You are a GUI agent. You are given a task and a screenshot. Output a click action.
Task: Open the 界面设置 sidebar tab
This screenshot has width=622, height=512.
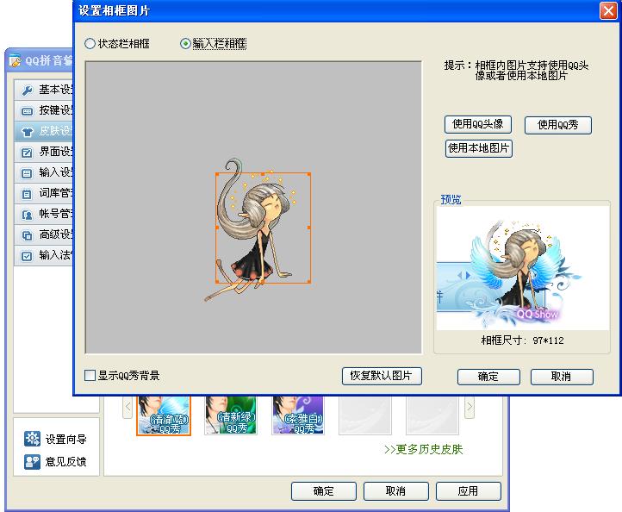[44, 152]
